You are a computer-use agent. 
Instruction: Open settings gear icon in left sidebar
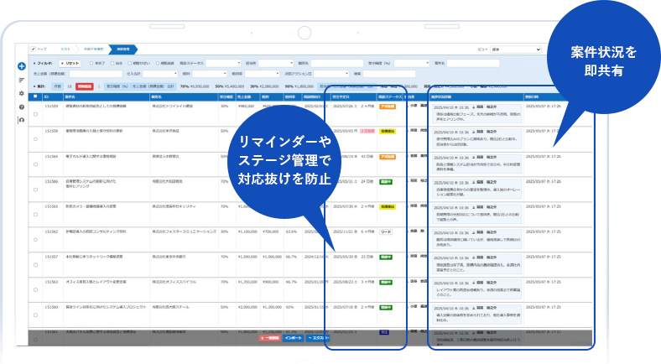pyautogui.click(x=21, y=93)
